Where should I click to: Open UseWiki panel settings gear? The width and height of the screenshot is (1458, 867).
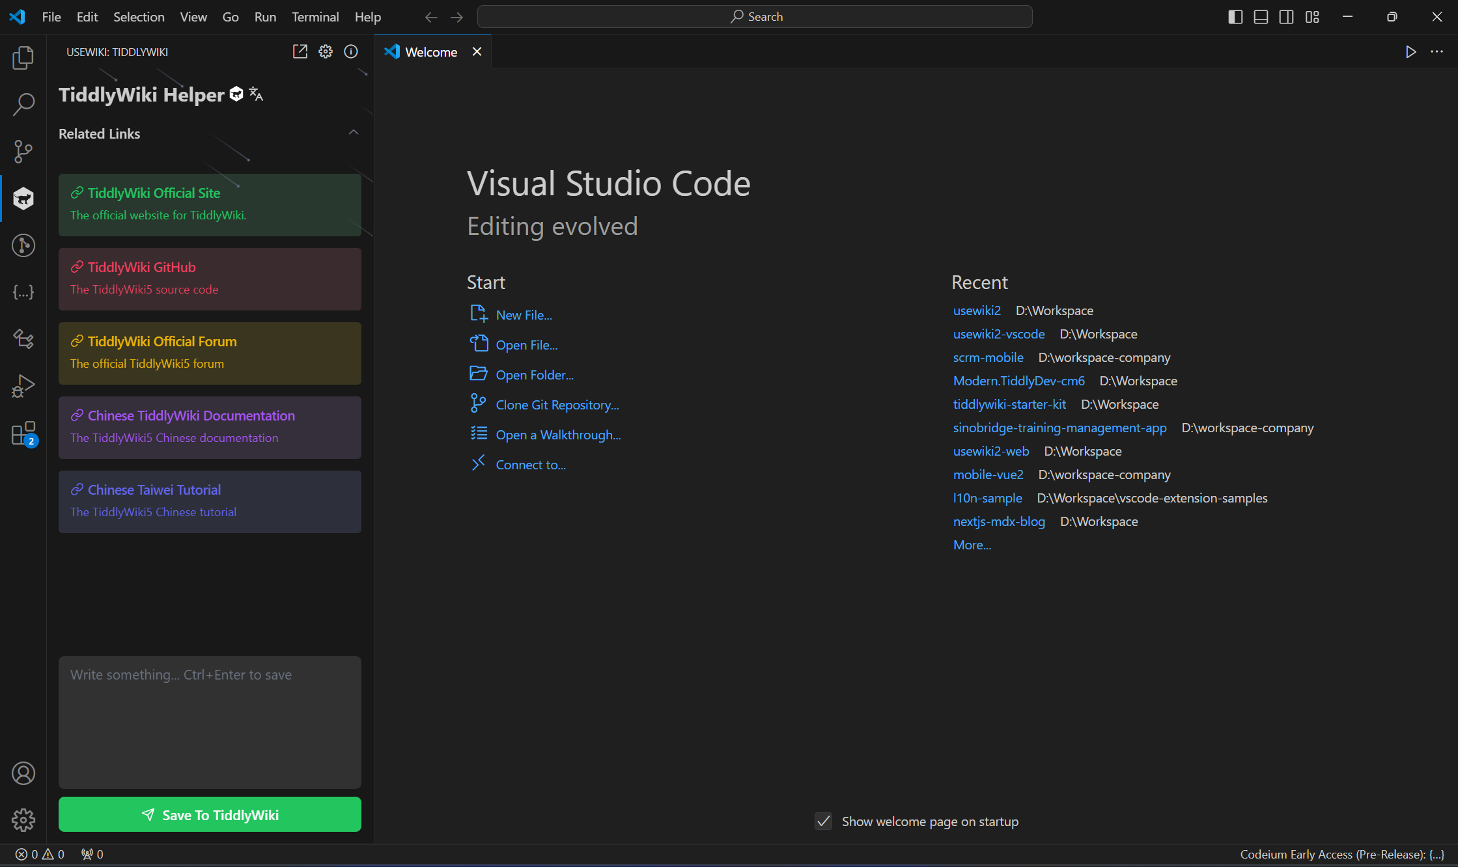click(326, 52)
